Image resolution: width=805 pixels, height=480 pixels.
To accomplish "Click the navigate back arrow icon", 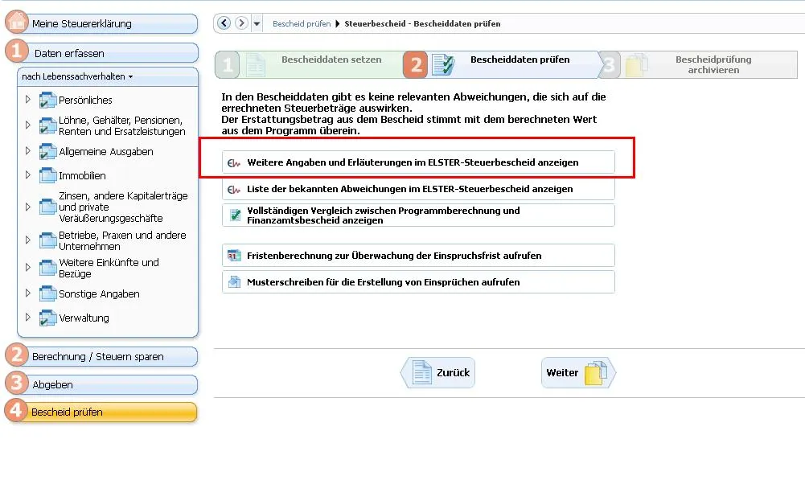I will 224,23.
